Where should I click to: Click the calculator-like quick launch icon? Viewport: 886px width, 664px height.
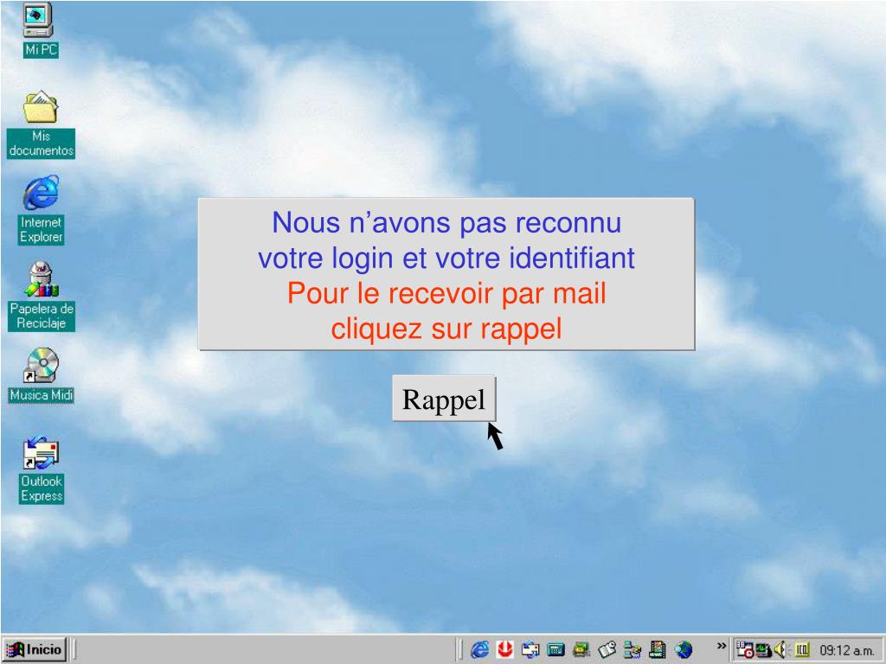556,650
